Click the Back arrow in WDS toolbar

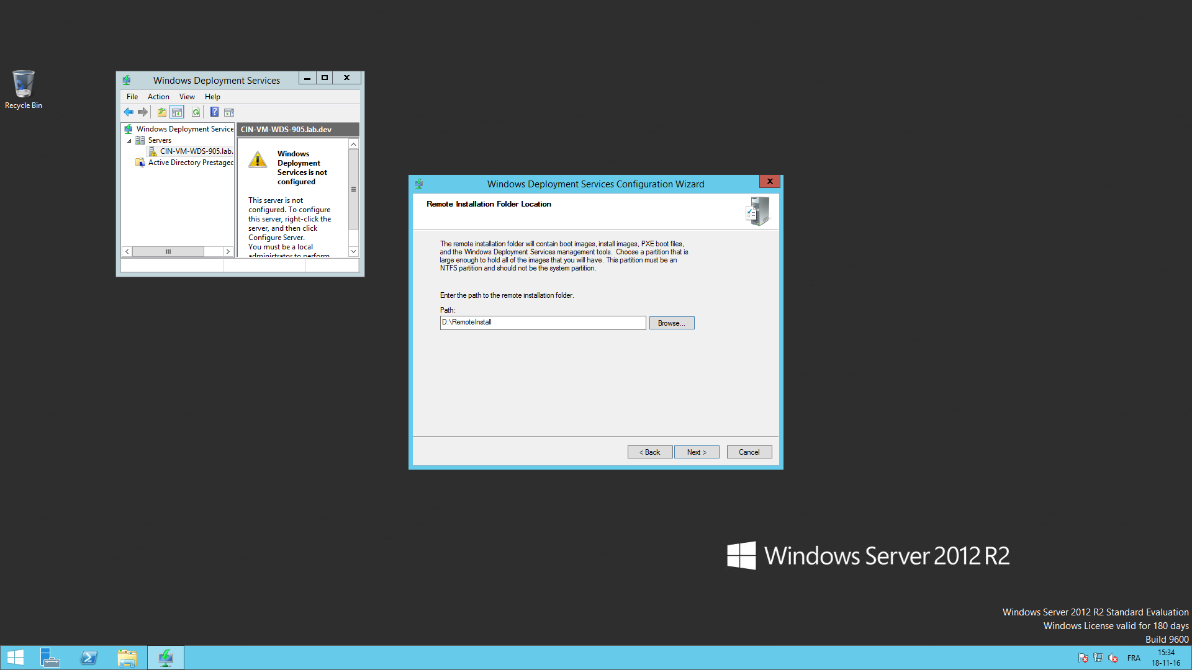[x=129, y=112]
